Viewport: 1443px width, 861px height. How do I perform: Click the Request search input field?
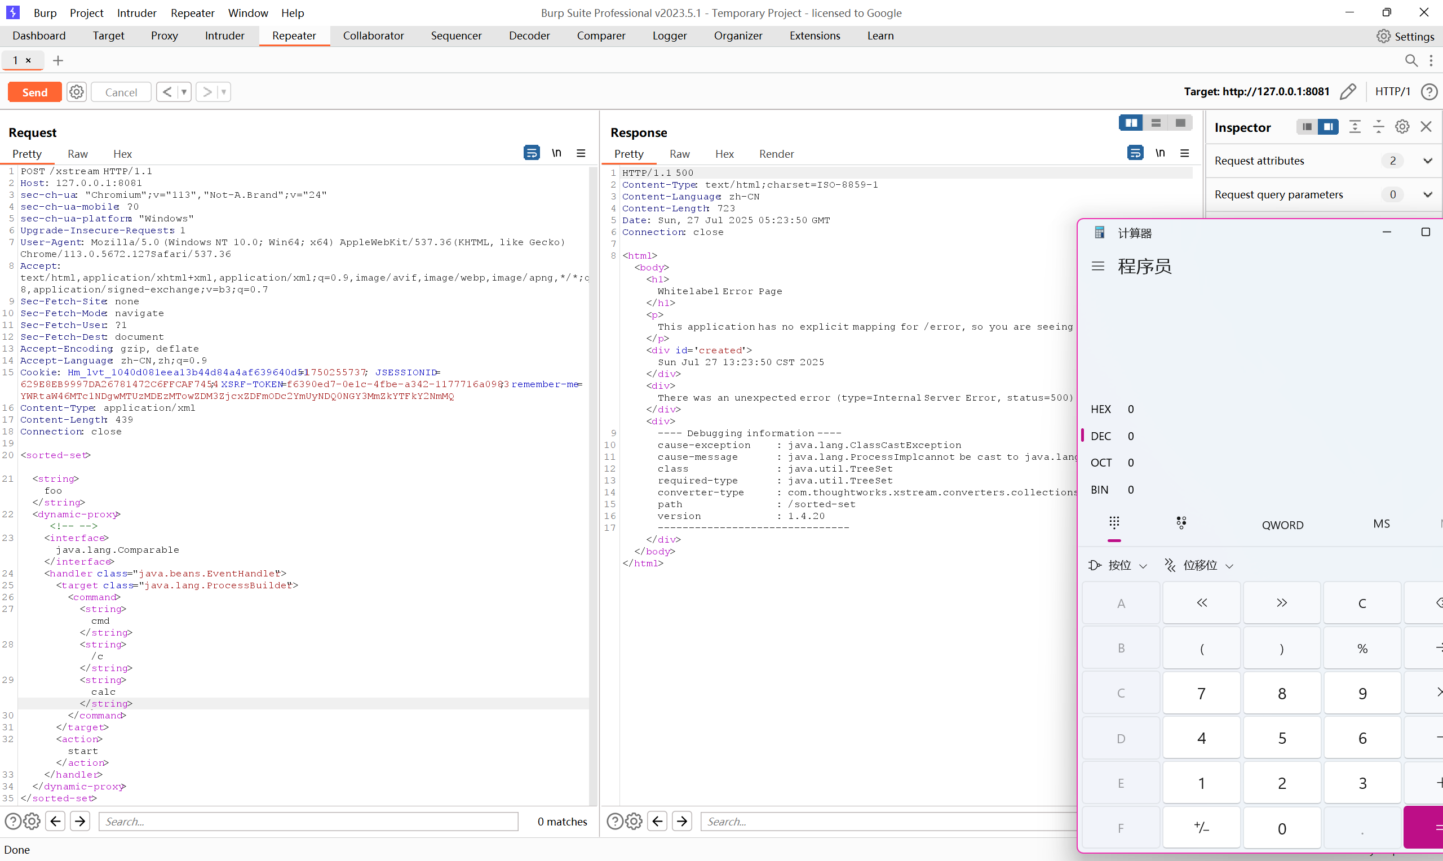pyautogui.click(x=308, y=822)
